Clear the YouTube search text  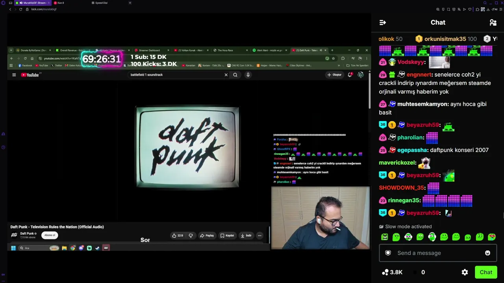pyautogui.click(x=226, y=75)
